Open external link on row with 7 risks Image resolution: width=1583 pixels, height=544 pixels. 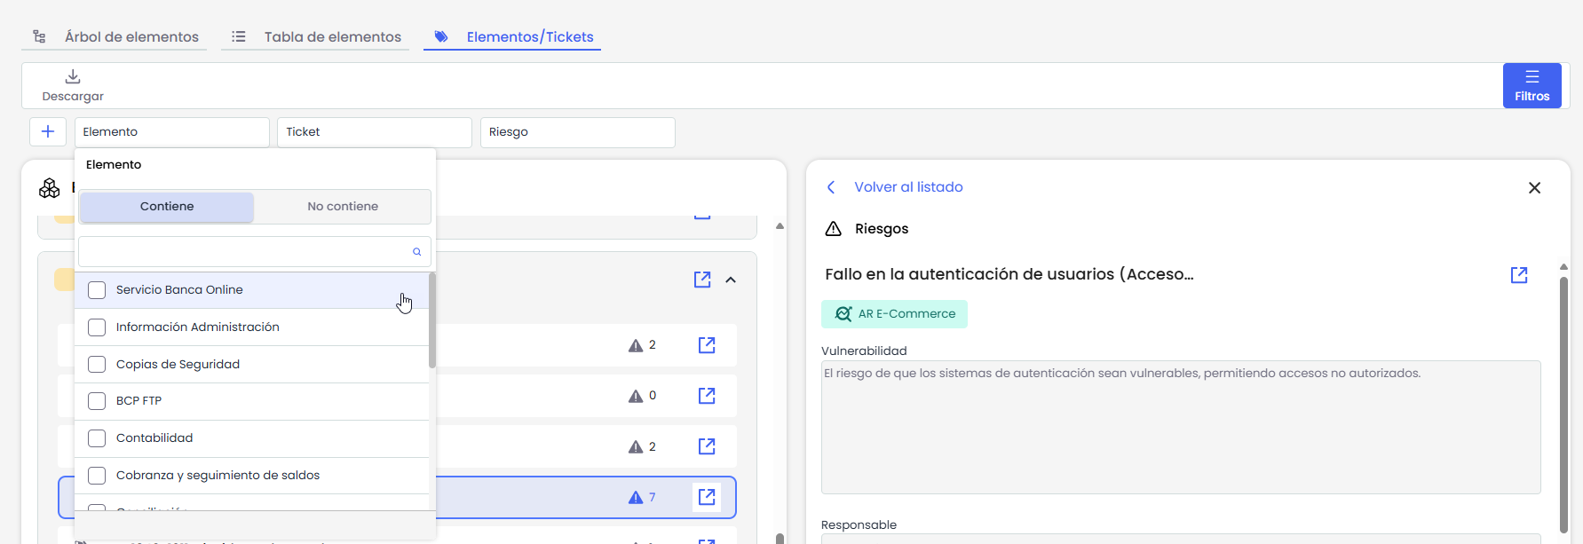pyautogui.click(x=707, y=497)
